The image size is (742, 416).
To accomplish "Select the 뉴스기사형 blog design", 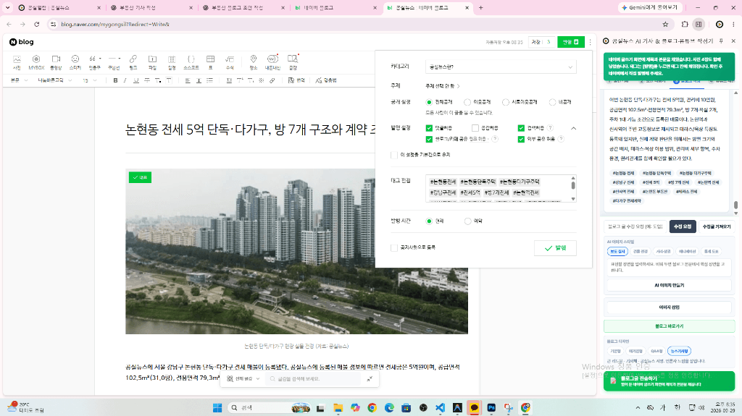I will 680,351.
